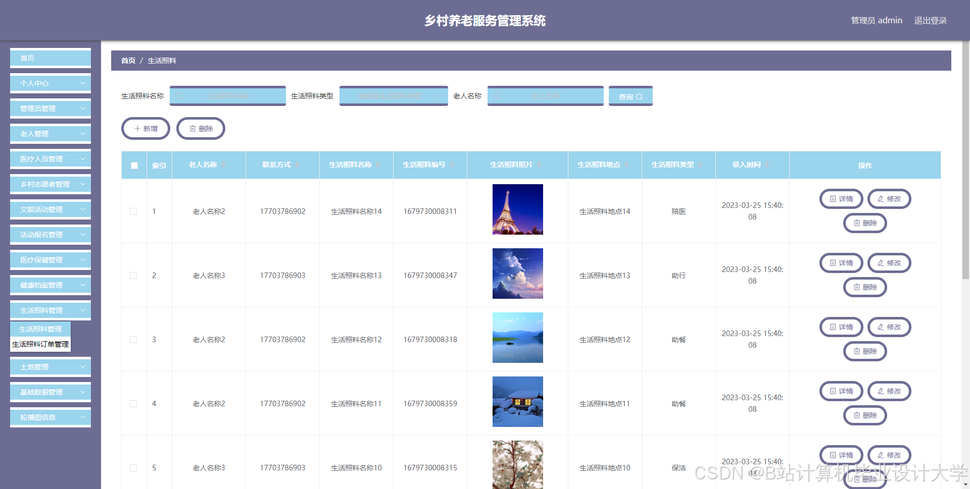
Task: Expand 土地管理 sidebar menu
Action: coord(51,367)
